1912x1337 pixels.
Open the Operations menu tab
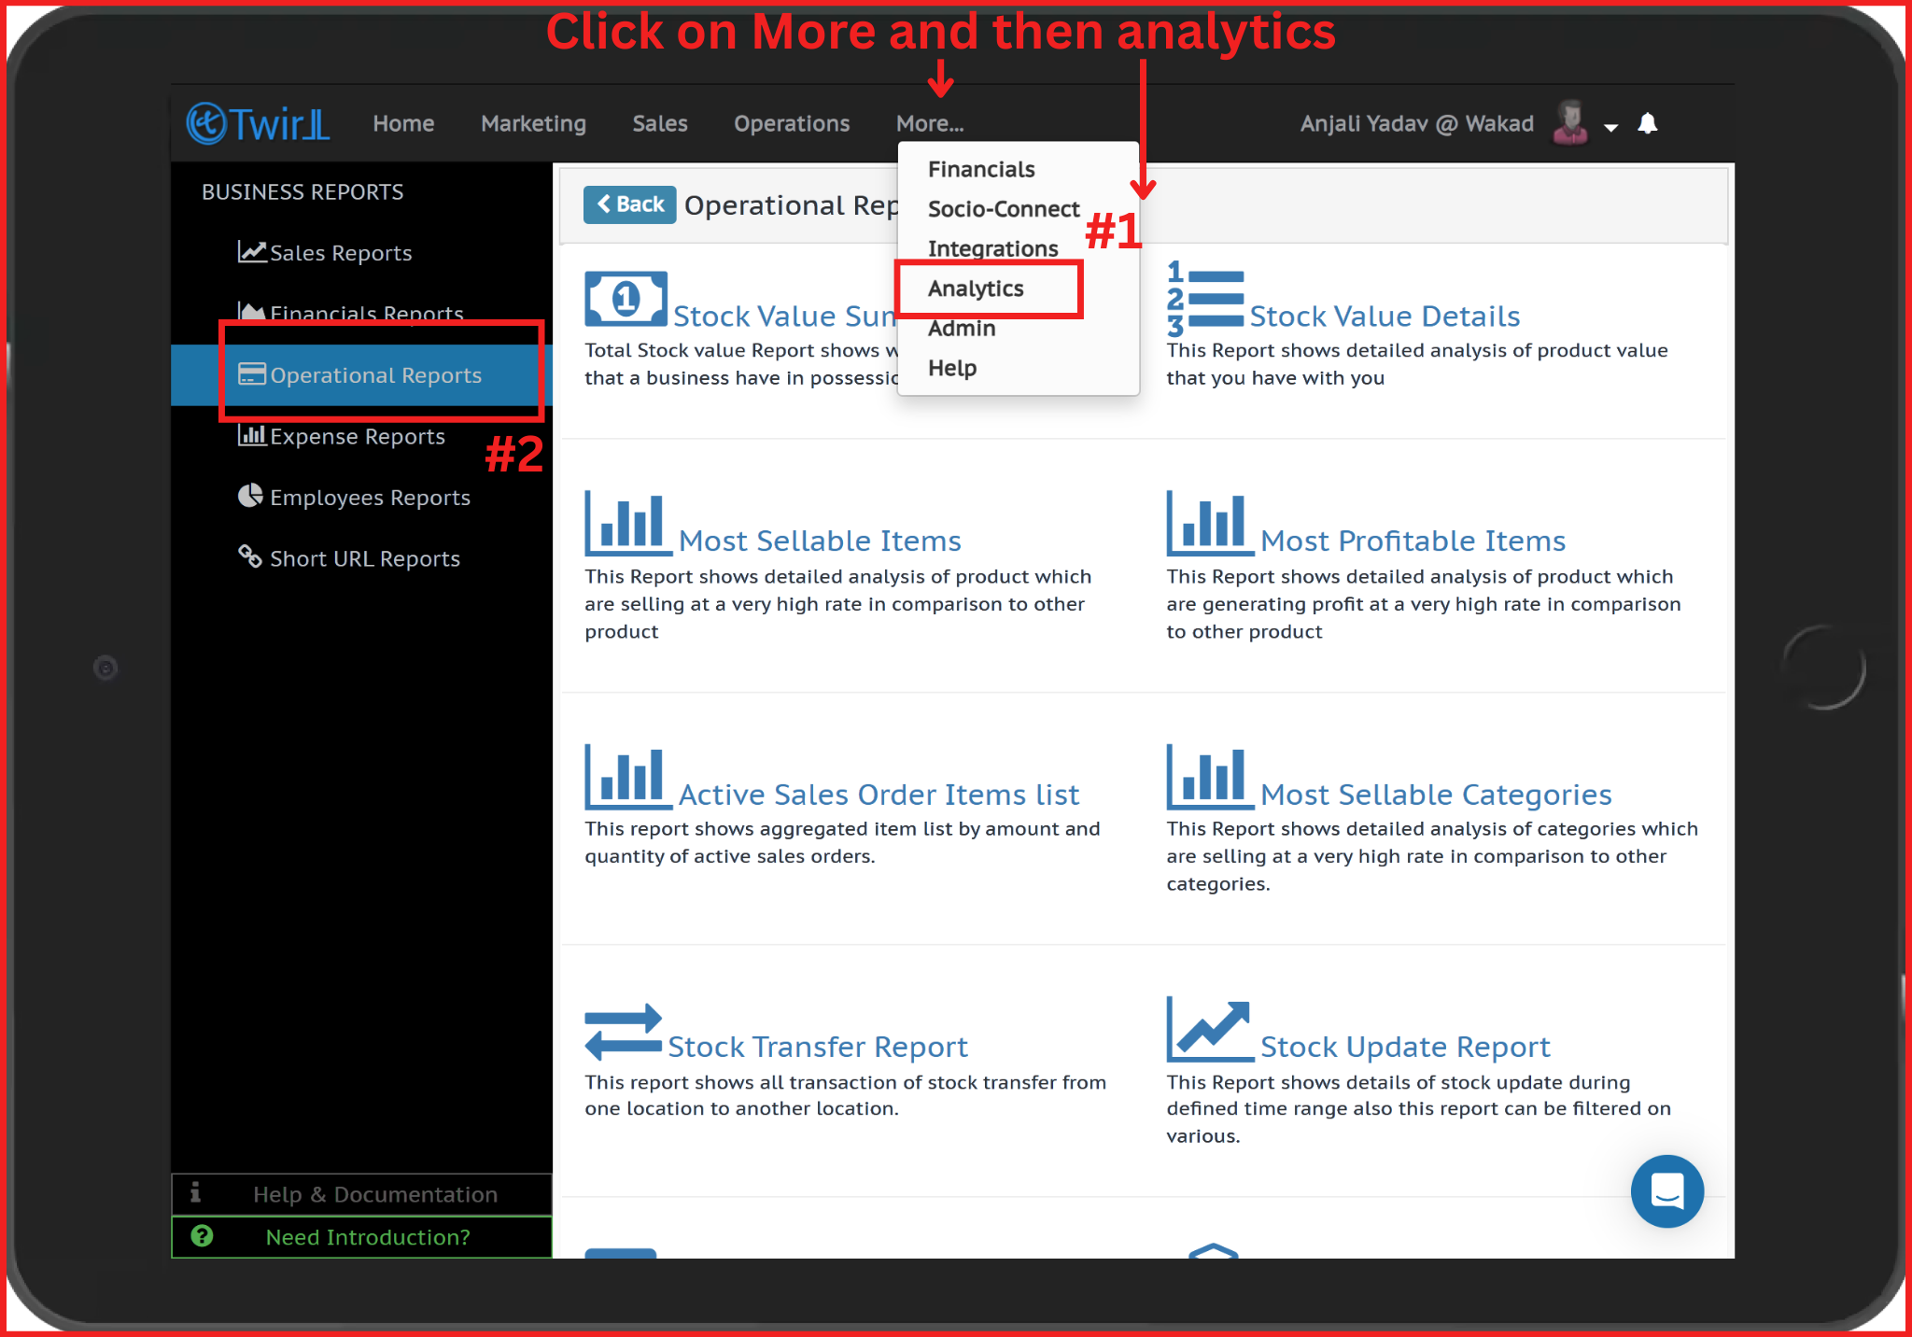792,123
